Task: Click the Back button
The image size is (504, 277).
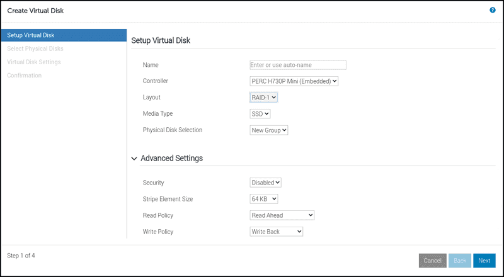Action: 459,261
